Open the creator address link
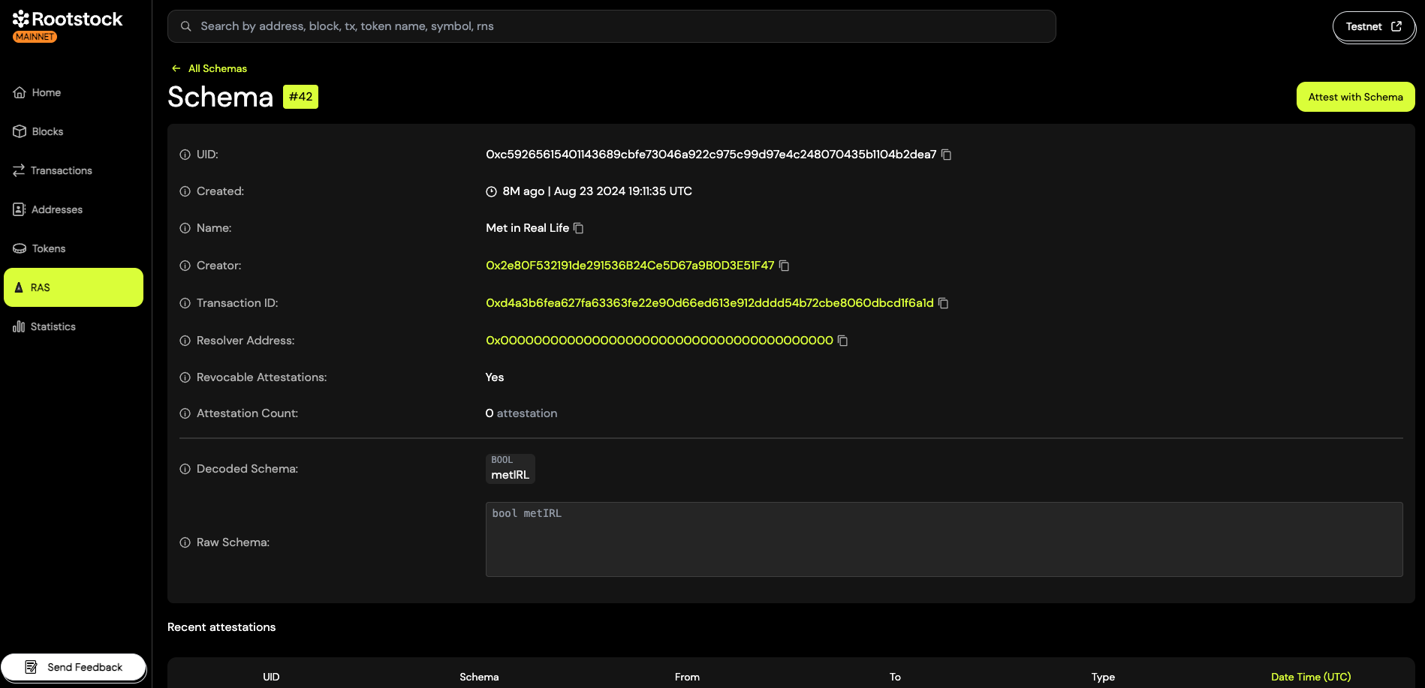1425x688 pixels. (629, 266)
